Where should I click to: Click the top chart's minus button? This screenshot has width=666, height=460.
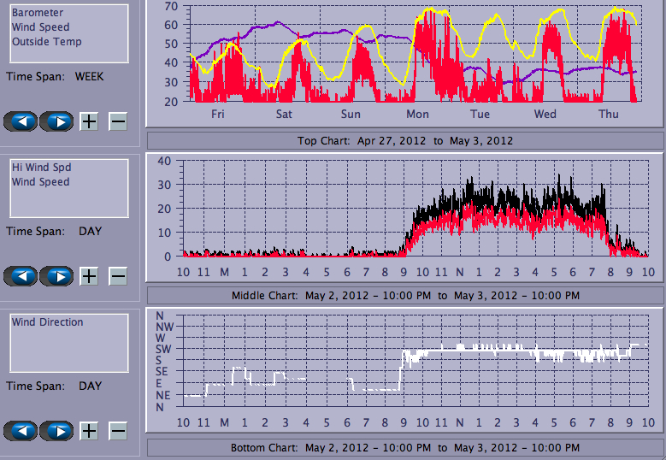coord(118,121)
